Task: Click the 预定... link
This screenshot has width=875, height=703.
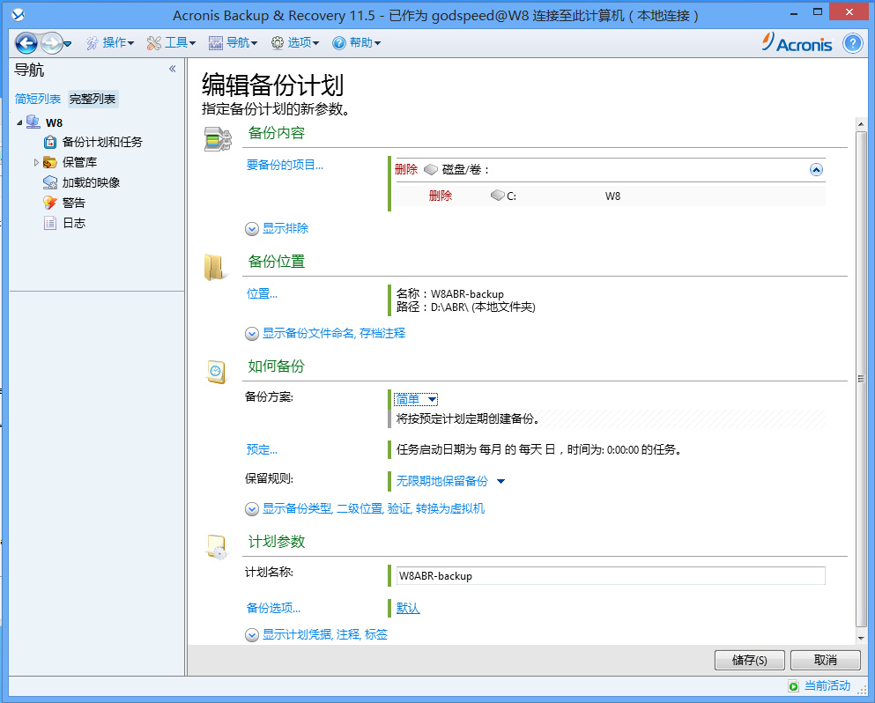Action: pyautogui.click(x=262, y=449)
